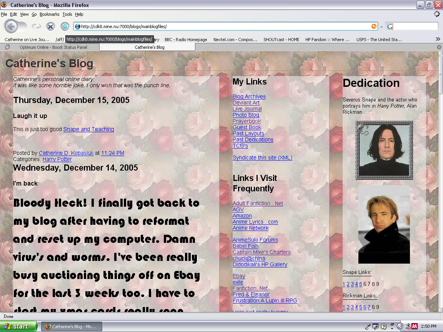443x332 pixels.
Task: Open Guest Book link
Action: coord(246,127)
